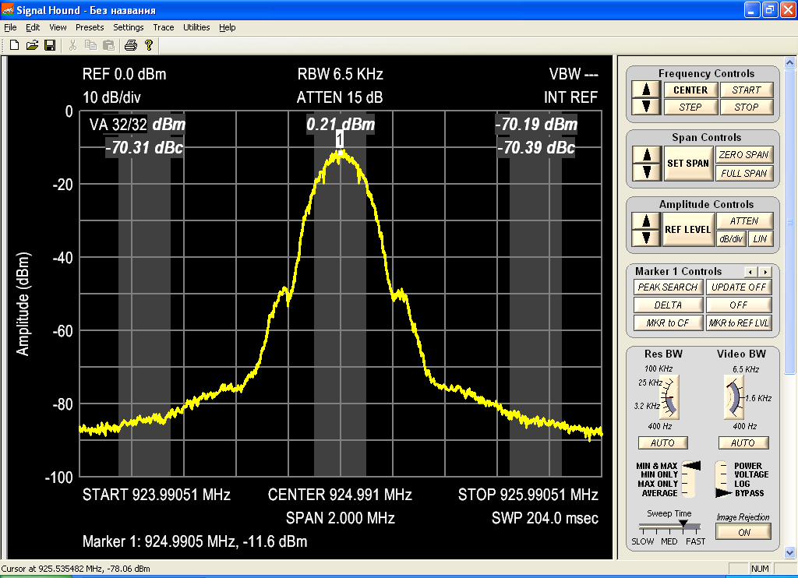Click the 'SWP 204.0 msec' readout
Viewport: 798px width, 578px height.
[545, 518]
